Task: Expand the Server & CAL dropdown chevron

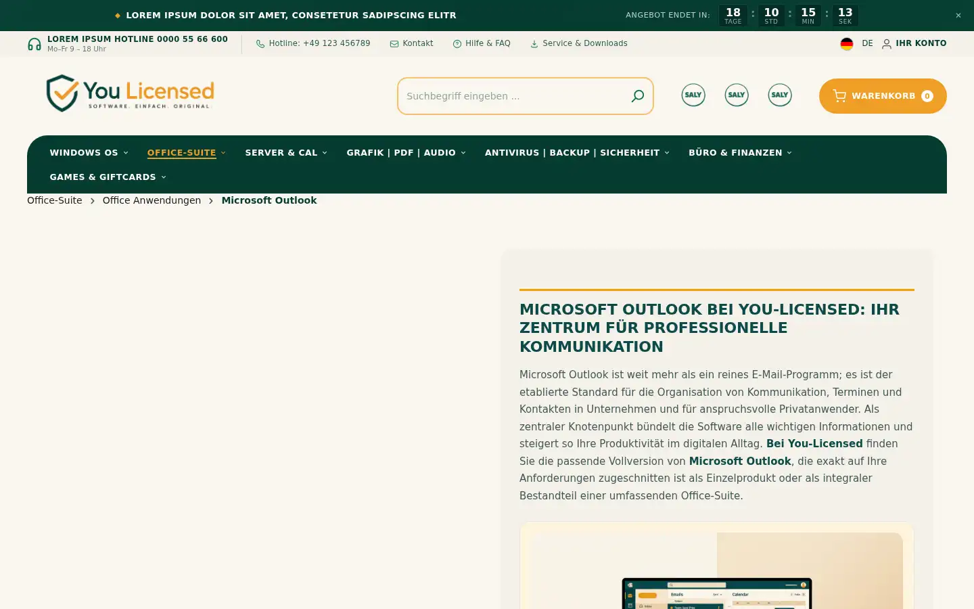Action: point(325,153)
